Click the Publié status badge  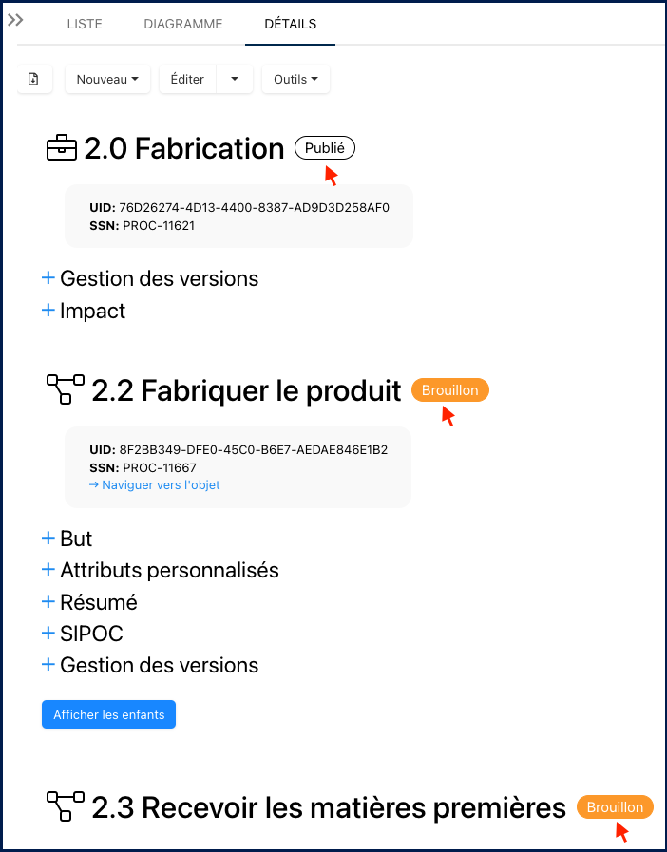[324, 148]
